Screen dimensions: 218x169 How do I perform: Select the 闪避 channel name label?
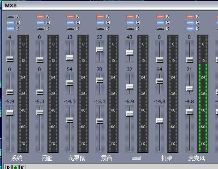click(x=47, y=158)
